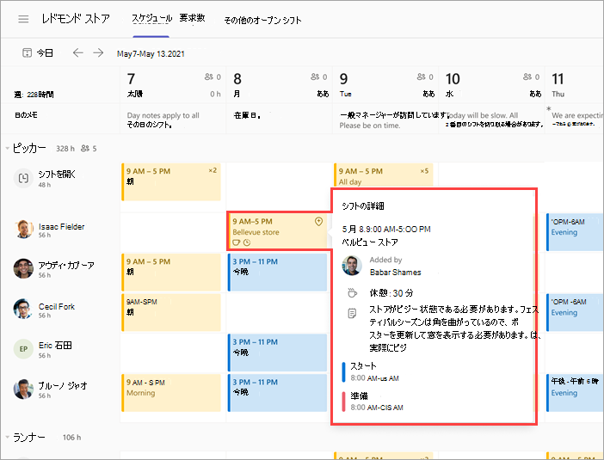Click the break coffee icon in shift details
604x460 pixels.
coord(352,293)
